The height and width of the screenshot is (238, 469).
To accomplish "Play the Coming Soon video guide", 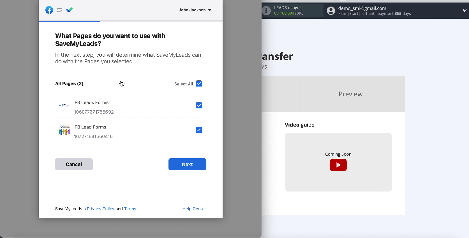I will (338, 165).
